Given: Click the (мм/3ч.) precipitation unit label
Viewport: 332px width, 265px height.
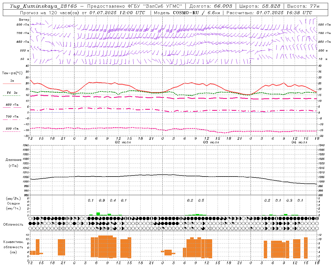Looking at the screenshot, I should [13, 198].
